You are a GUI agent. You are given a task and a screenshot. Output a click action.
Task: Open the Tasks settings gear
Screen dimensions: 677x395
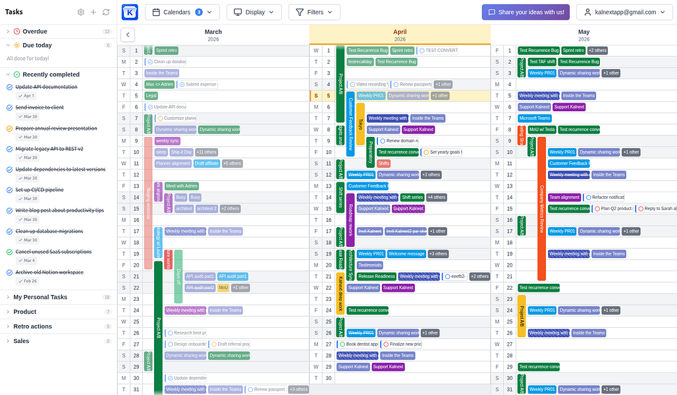pos(81,12)
